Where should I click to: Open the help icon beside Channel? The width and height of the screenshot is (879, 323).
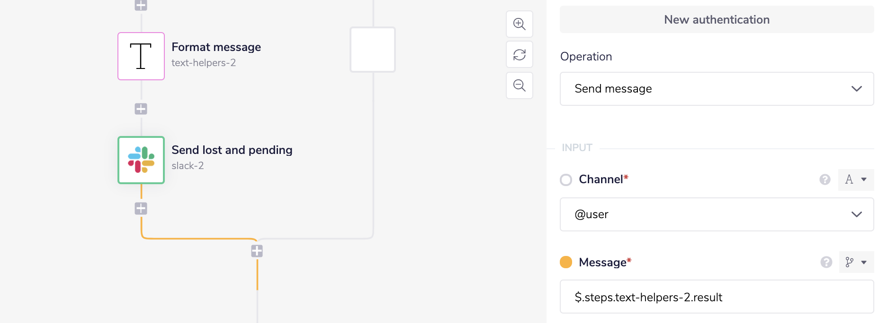click(825, 179)
